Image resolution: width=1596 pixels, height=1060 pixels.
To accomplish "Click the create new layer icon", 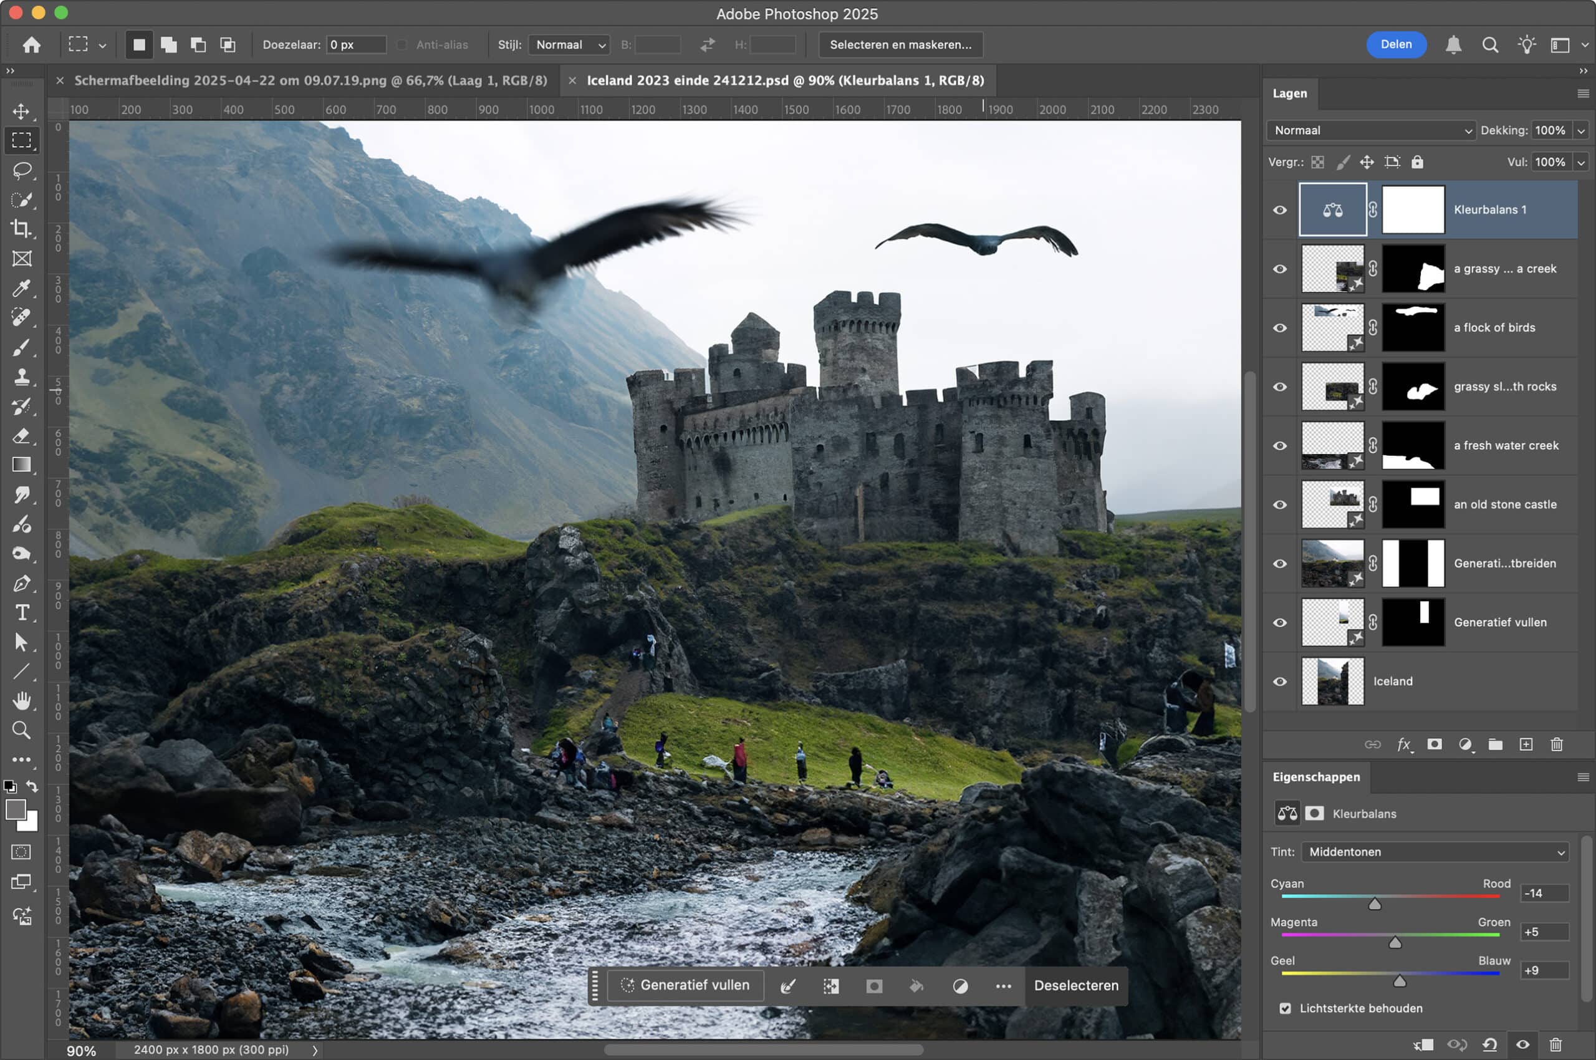I will 1526,744.
